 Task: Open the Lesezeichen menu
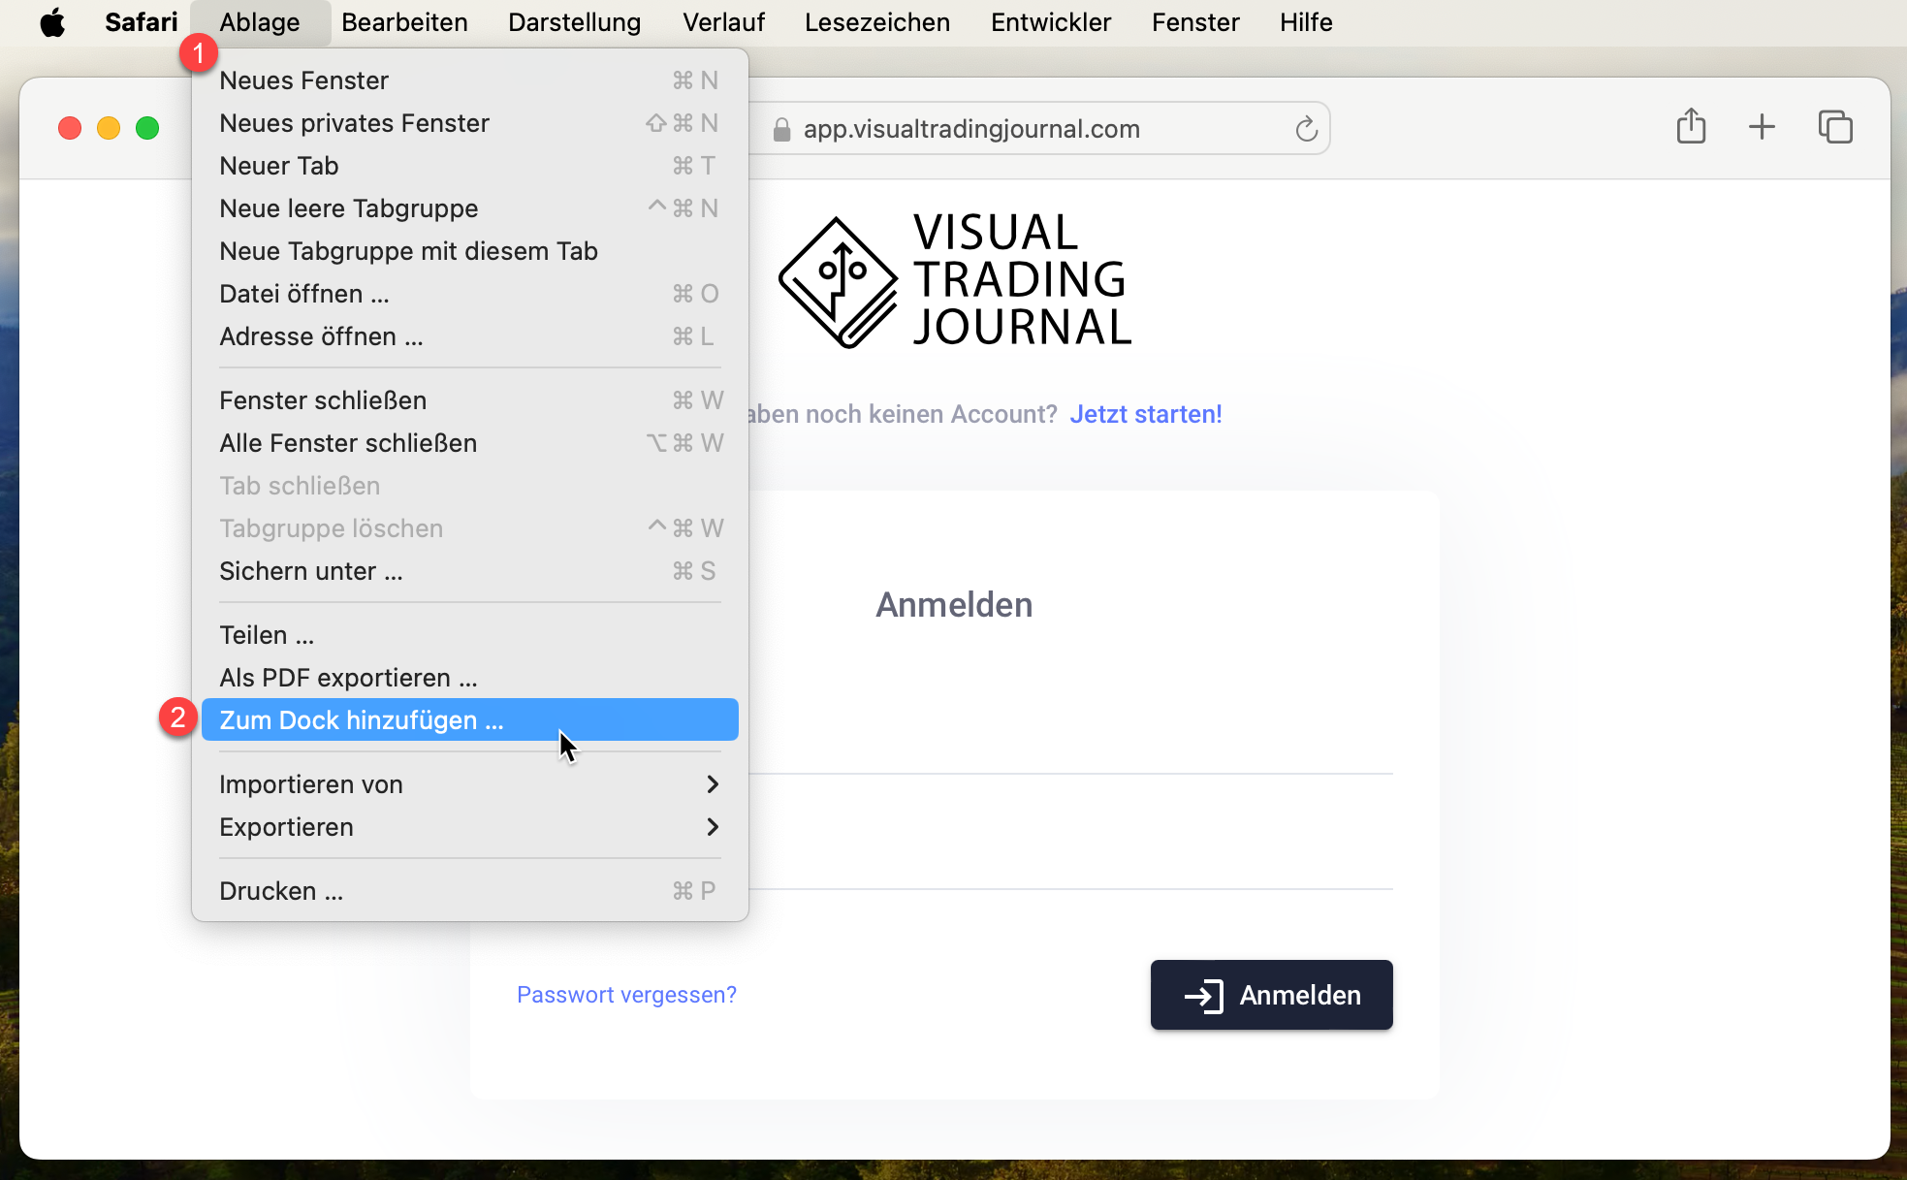(877, 22)
